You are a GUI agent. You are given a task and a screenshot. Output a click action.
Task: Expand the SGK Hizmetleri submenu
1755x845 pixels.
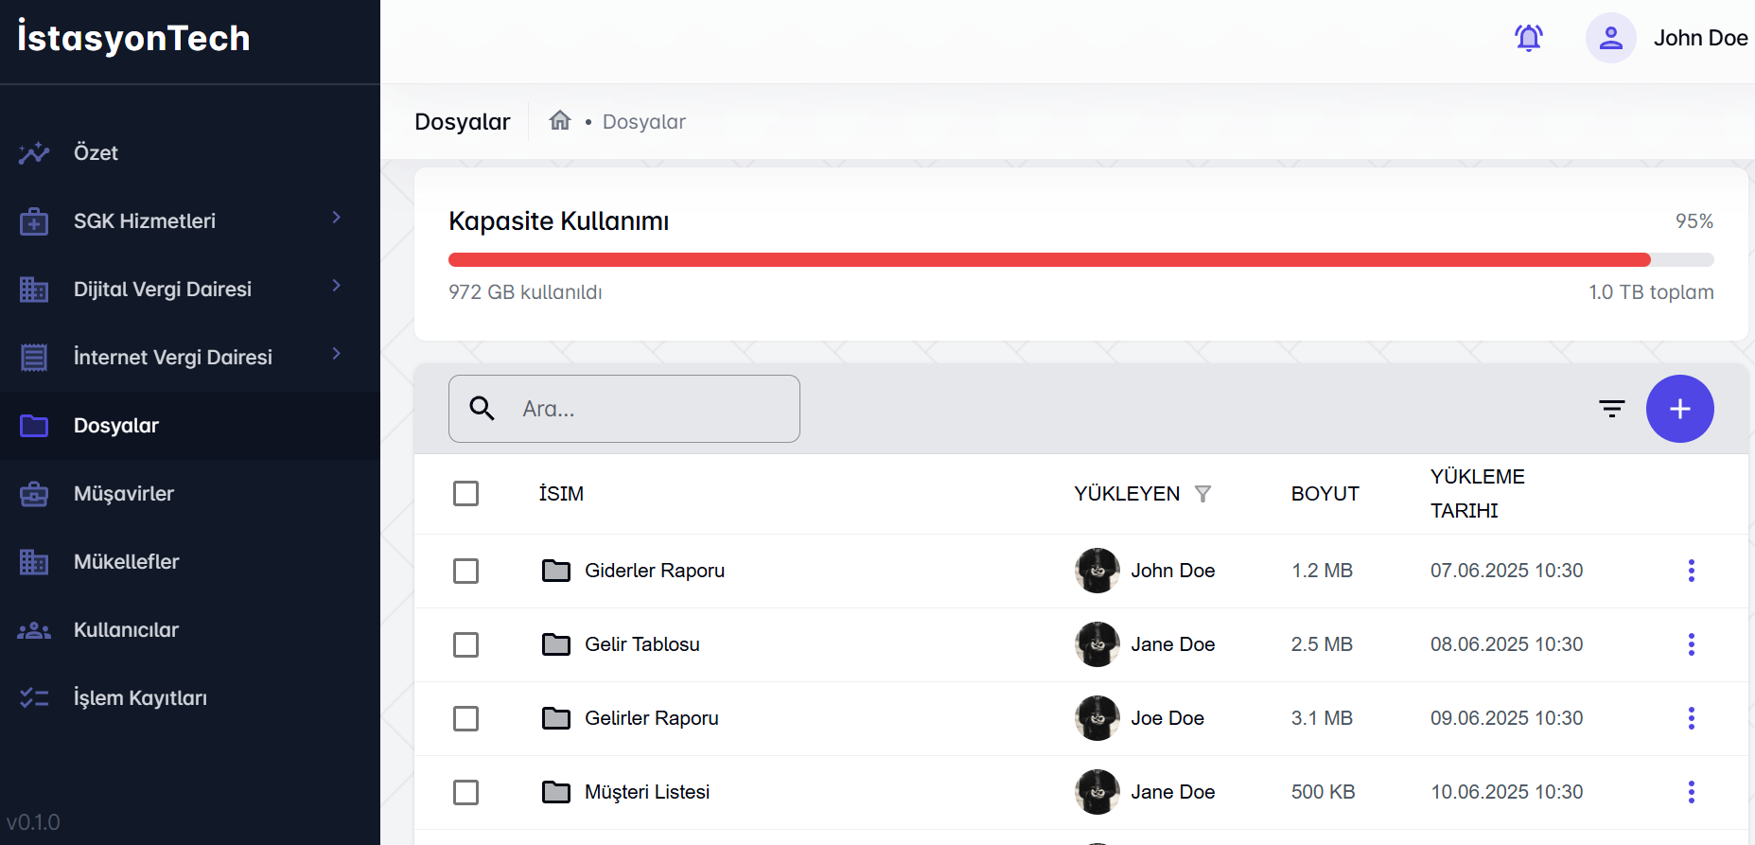click(x=336, y=219)
